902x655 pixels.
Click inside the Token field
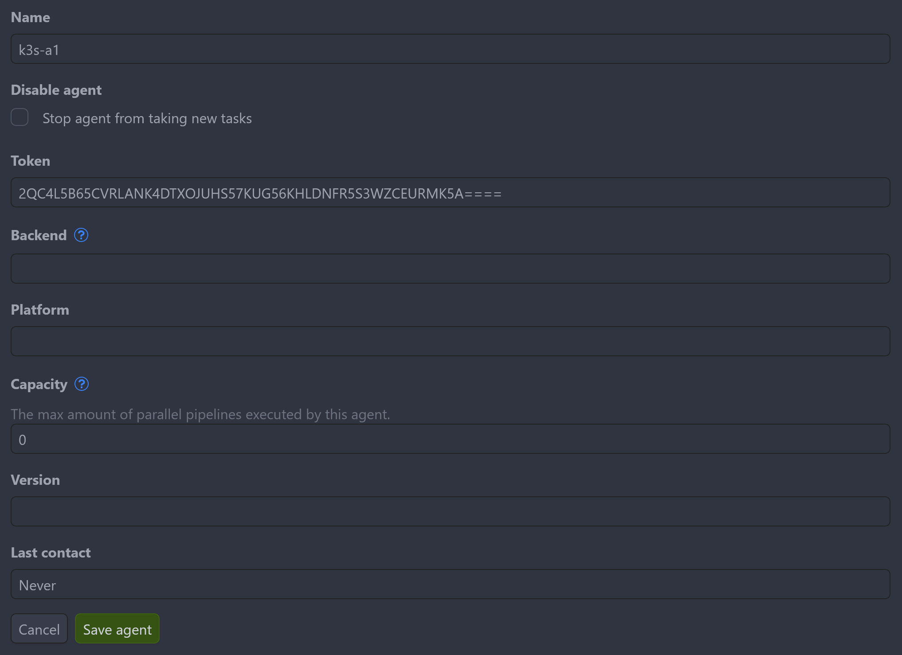(450, 193)
